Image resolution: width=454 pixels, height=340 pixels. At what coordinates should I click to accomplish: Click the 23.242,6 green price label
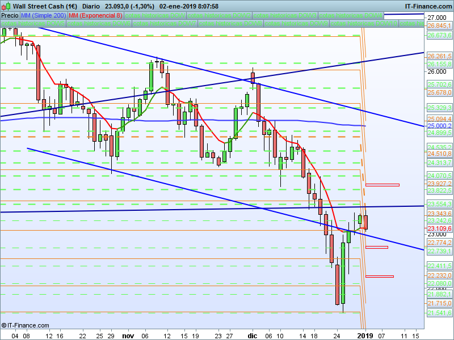pos(439,220)
